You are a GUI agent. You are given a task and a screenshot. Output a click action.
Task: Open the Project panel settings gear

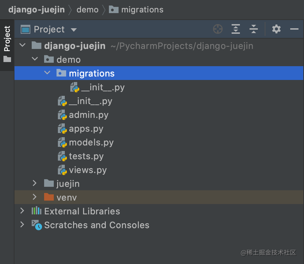[276, 29]
